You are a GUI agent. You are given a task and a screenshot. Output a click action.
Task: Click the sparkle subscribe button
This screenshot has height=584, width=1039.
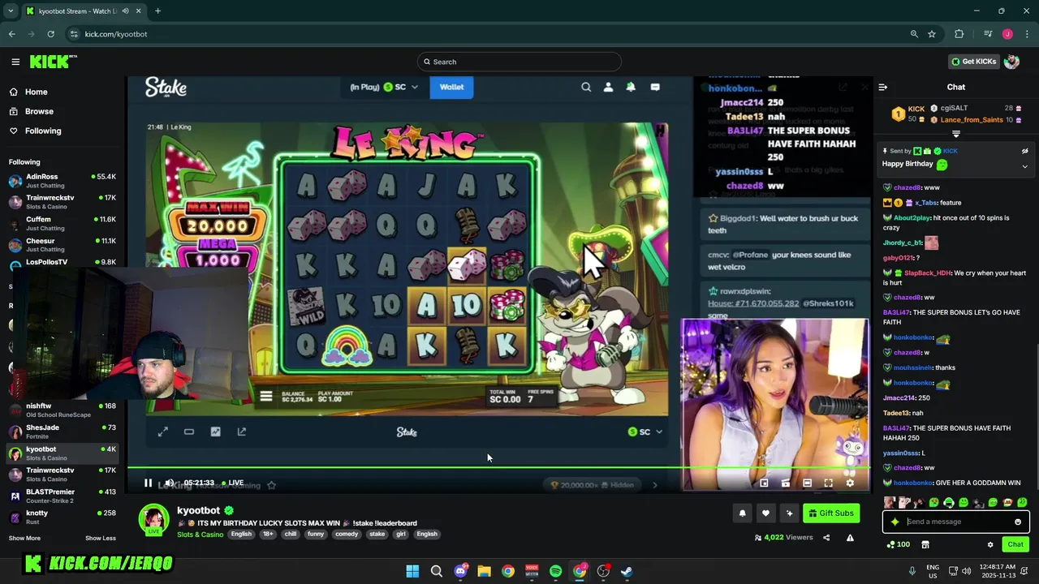point(789,513)
